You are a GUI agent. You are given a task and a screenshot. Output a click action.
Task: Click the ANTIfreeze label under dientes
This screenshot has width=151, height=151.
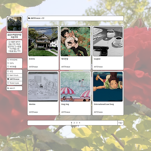(33, 112)
